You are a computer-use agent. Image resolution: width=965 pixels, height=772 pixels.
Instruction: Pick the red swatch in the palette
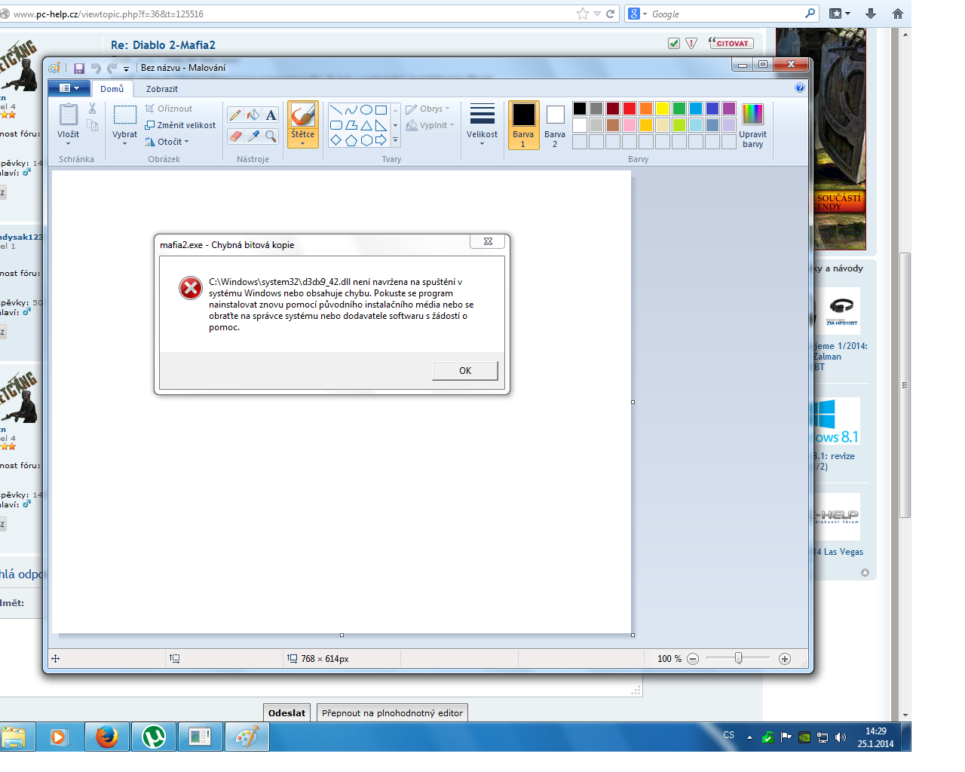[630, 109]
